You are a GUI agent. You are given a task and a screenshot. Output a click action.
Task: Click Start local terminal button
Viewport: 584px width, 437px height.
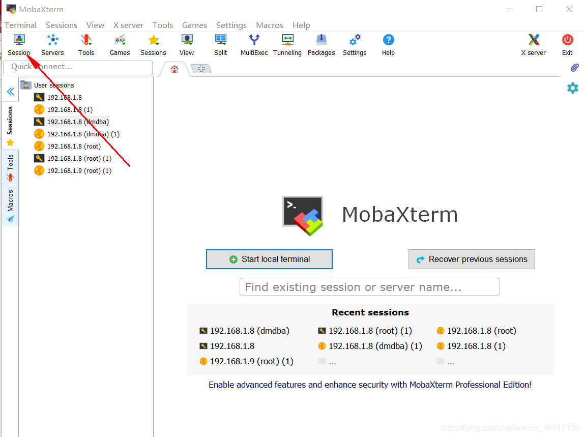pyautogui.click(x=269, y=259)
